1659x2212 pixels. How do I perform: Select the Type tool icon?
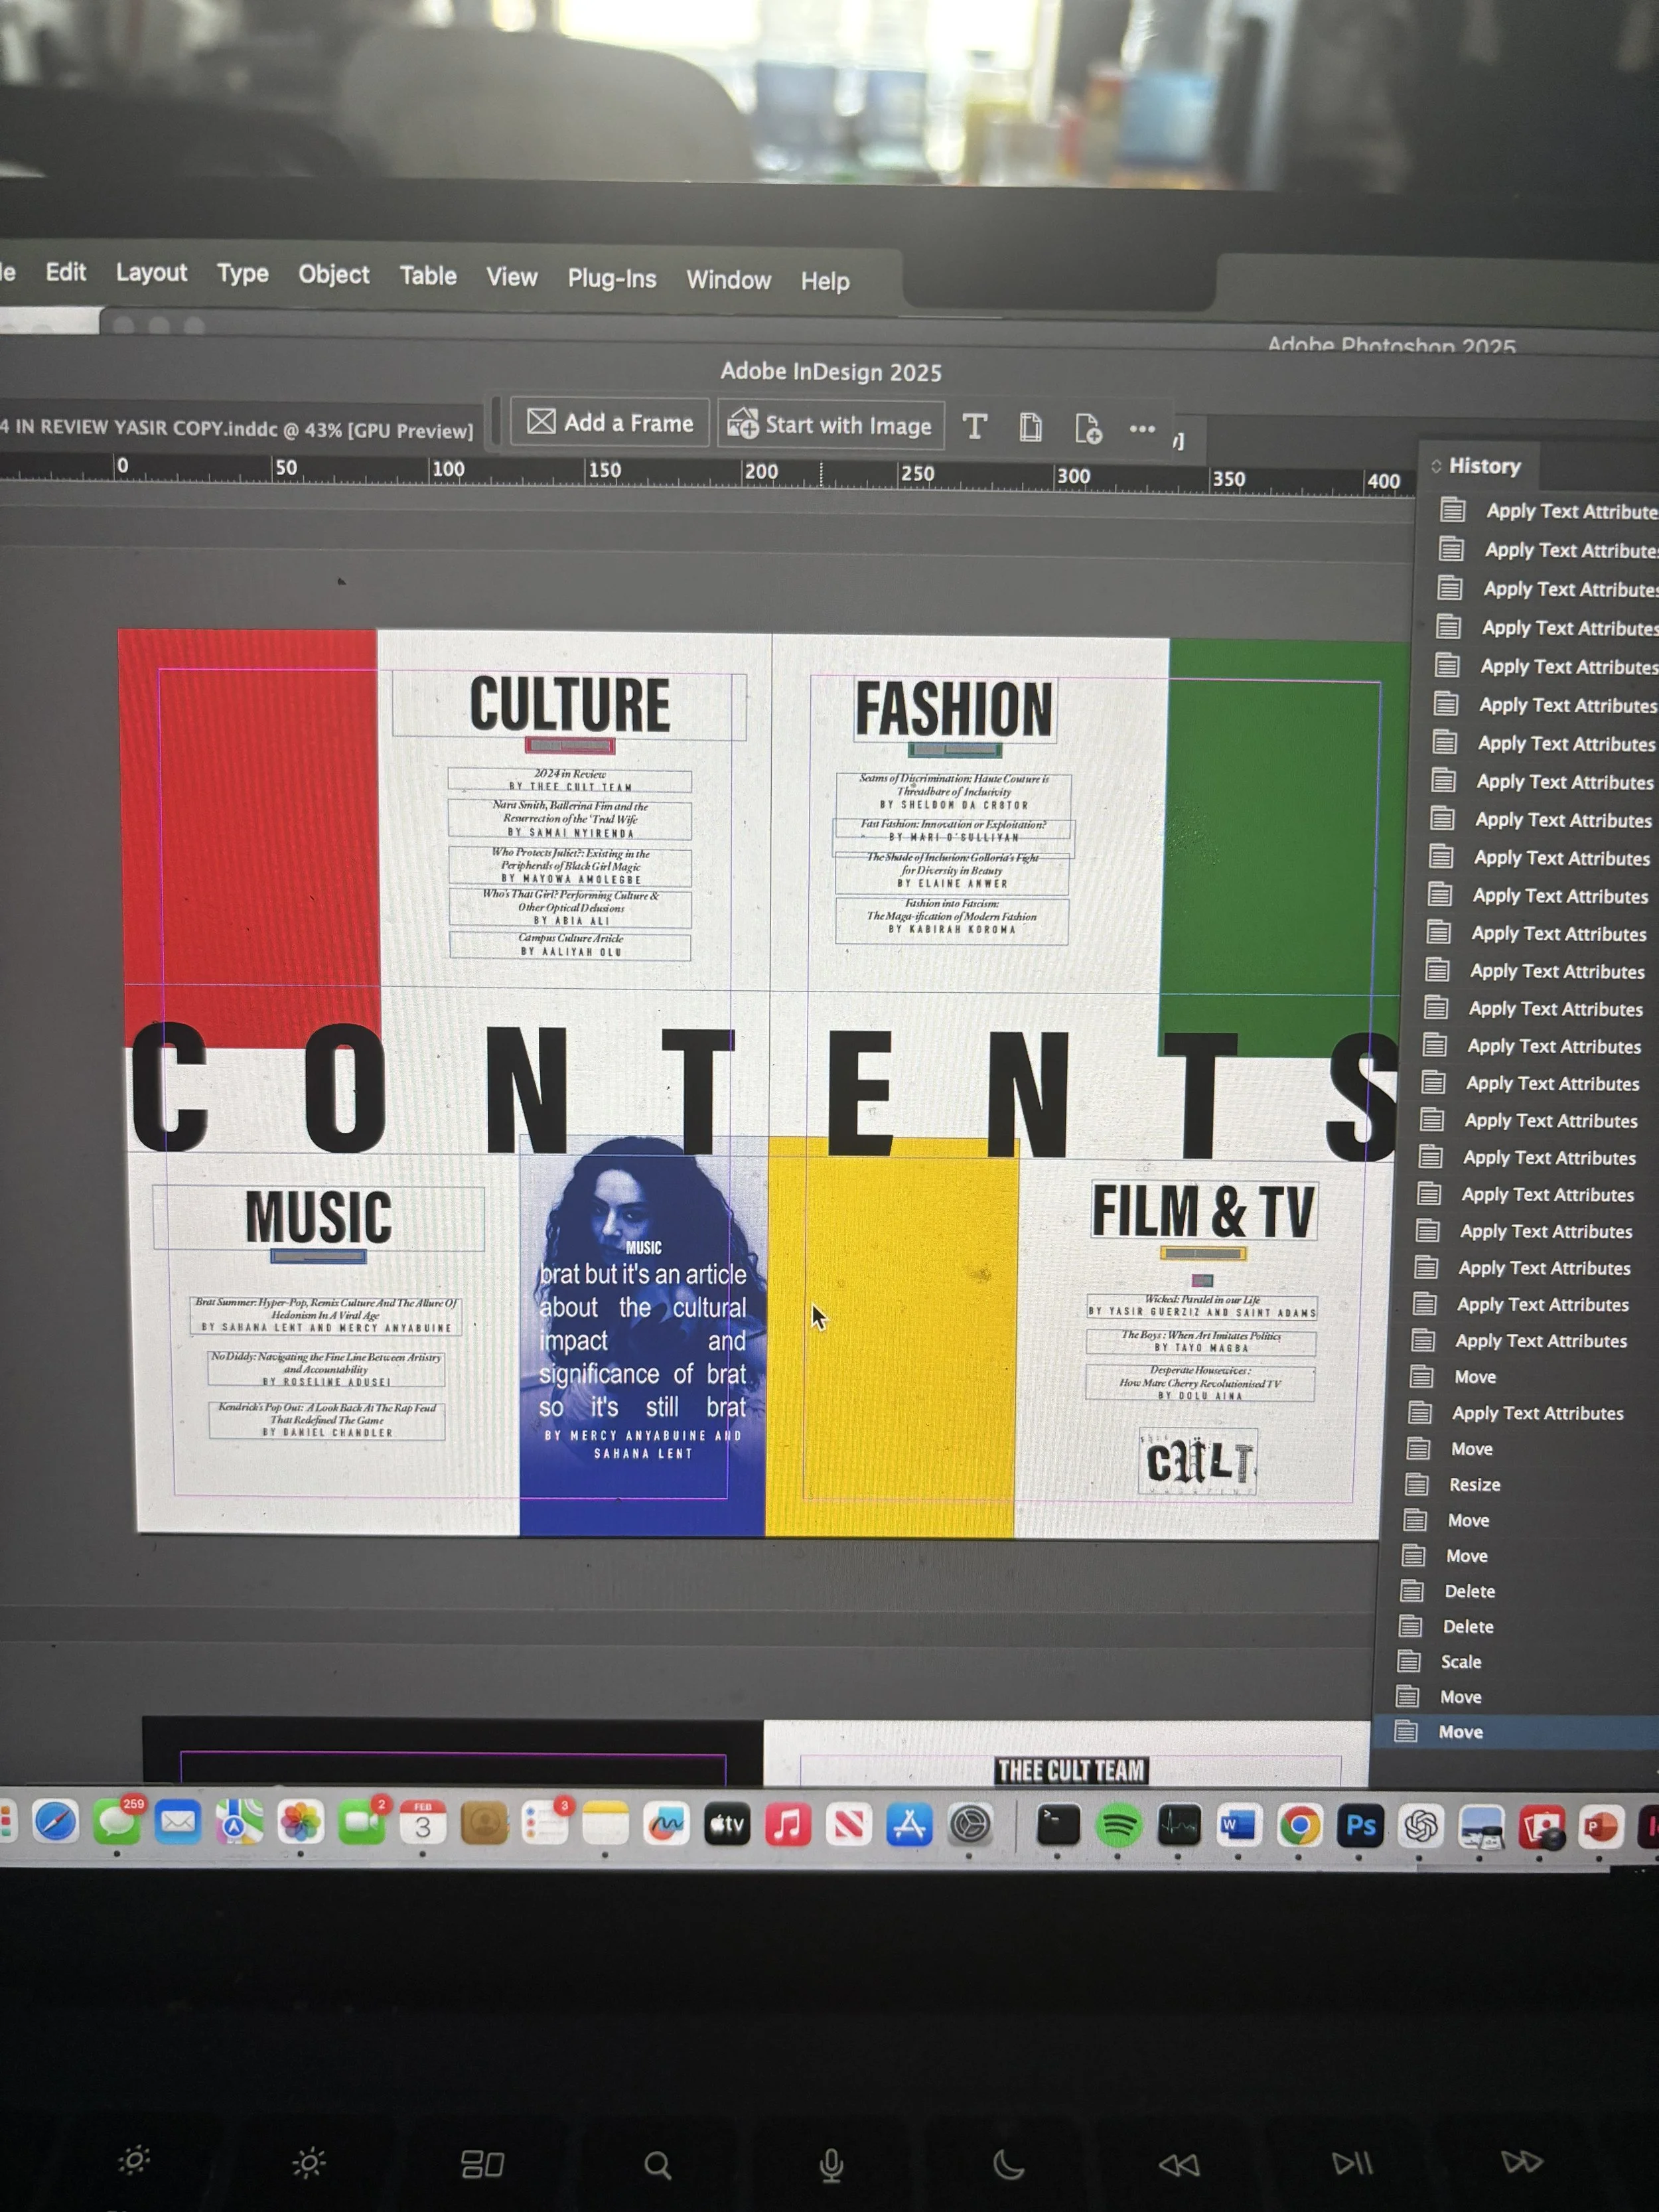[974, 427]
